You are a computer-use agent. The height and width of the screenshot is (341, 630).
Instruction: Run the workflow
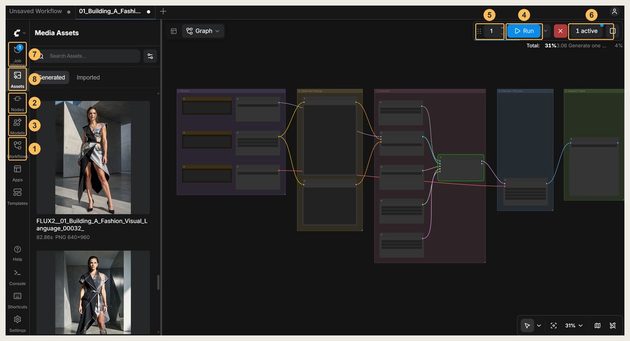tap(524, 31)
